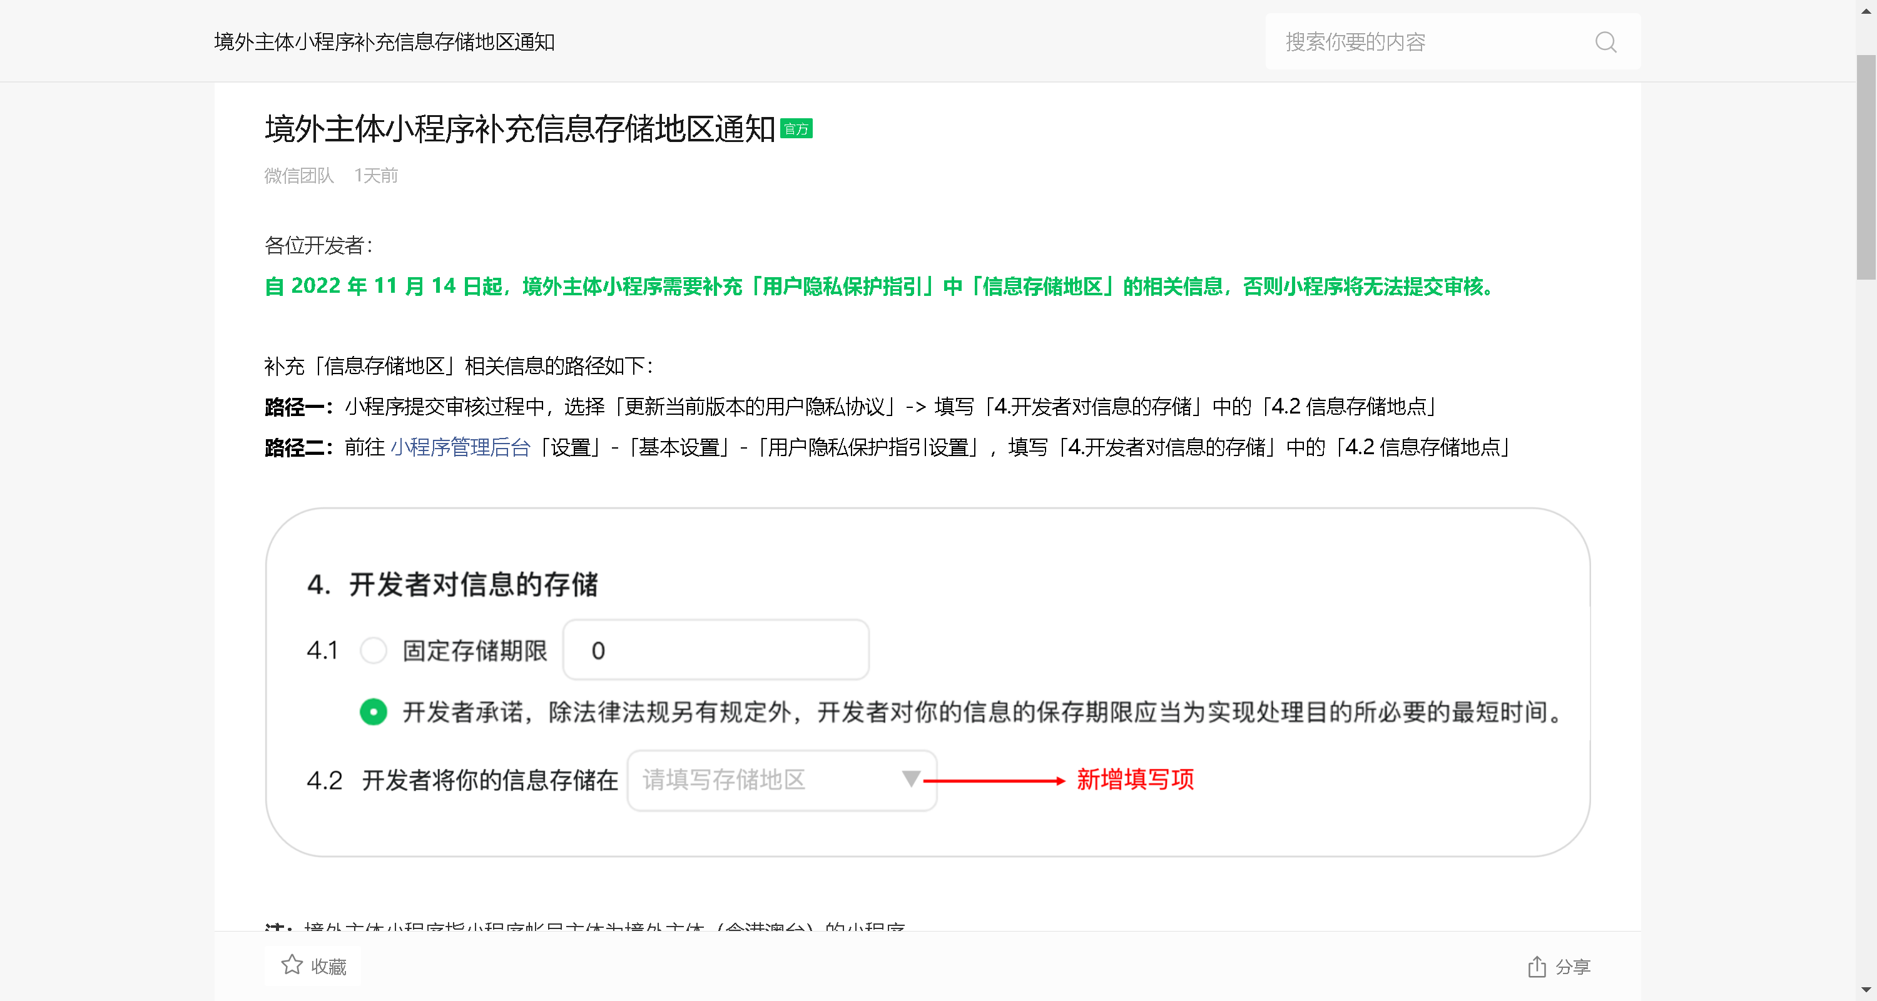The image size is (1877, 1001).
Task: Click the scrollbar up arrow
Action: 1866,10
